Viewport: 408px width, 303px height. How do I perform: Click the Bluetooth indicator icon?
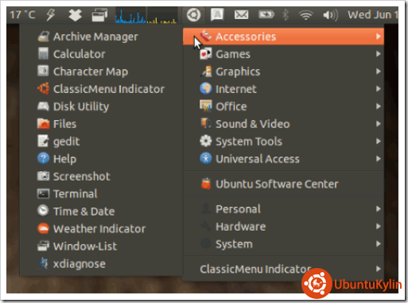pyautogui.click(x=286, y=14)
